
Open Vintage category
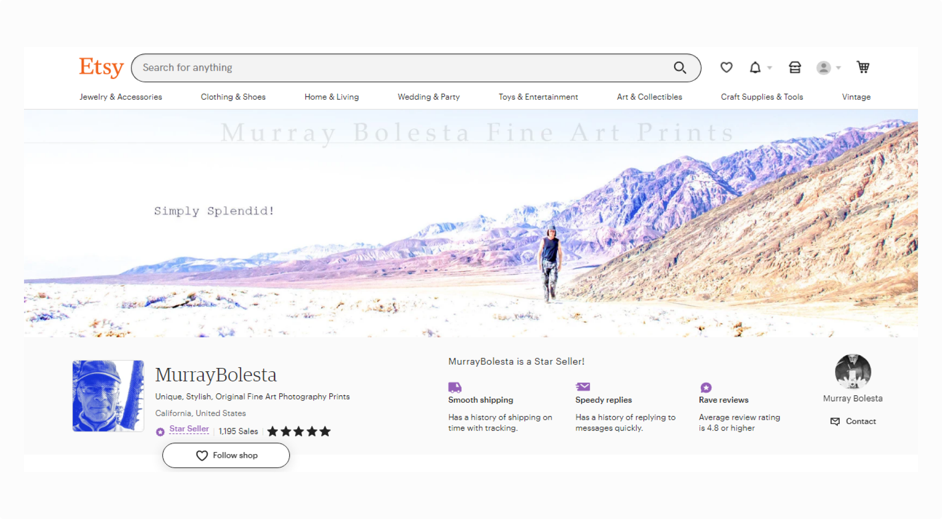click(x=856, y=96)
